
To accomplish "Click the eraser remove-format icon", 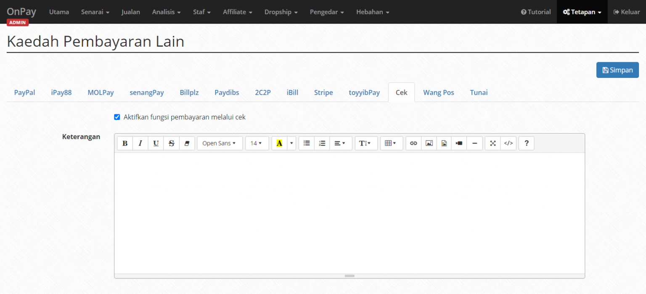I will [187, 143].
